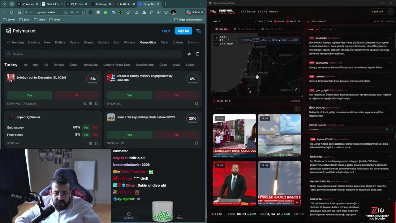Bookmark the Süper Lig Winner market
The image size is (396, 223).
(x=96, y=143)
